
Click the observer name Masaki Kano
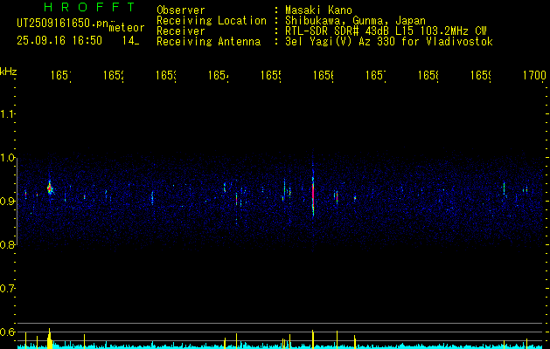[318, 10]
